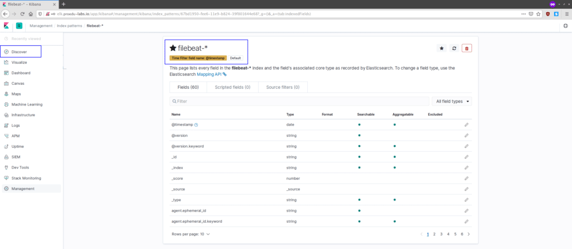Viewport: 572px width, 249px height.
Task: Switch to Scripted fields tab
Action: pos(229,87)
